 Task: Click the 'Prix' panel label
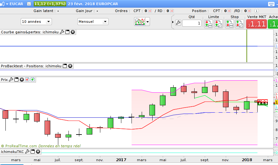click(x=4, y=80)
